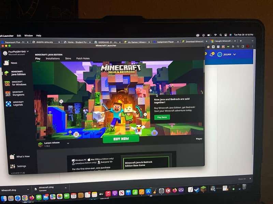Open Music app from the Dock
The height and width of the screenshot is (204, 273).
[x=108, y=193]
